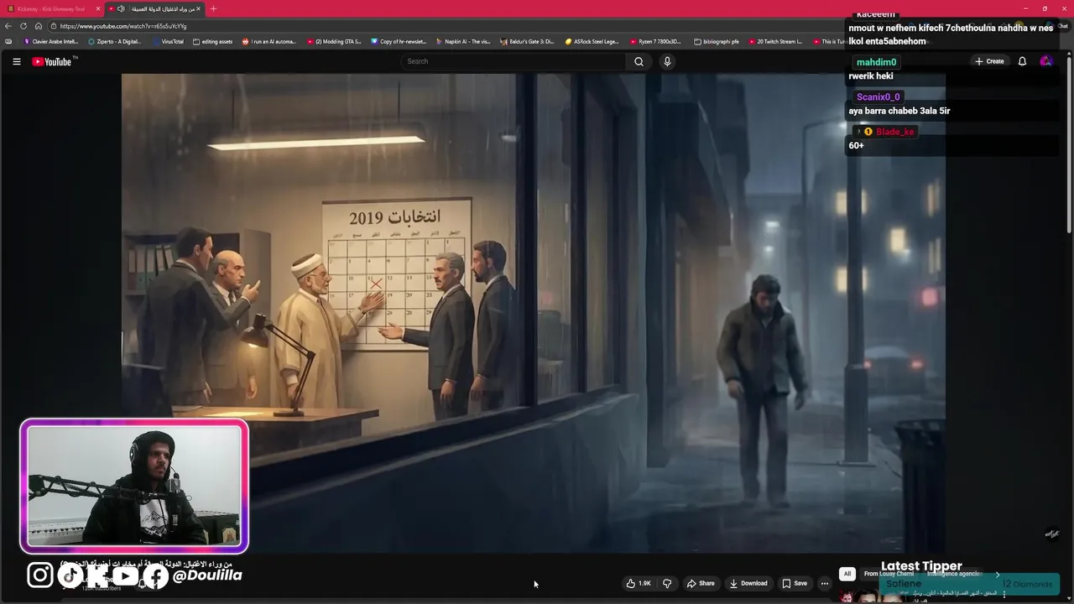Open the Napkin AI bookmark
The width and height of the screenshot is (1074, 604).
click(463, 41)
